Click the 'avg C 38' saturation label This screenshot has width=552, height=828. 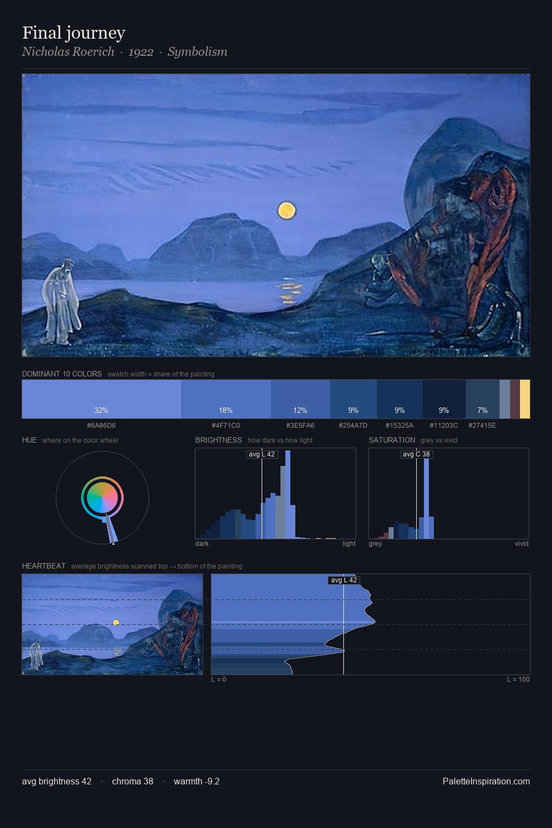click(416, 454)
